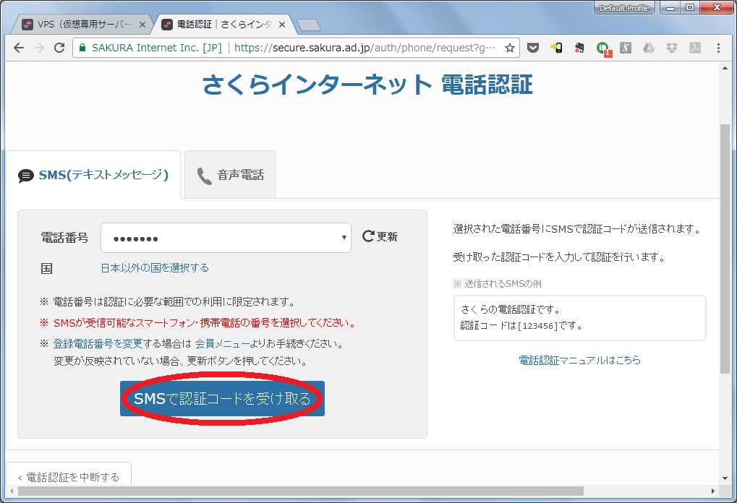Open the 登録電話番号を変更 link
737x503 pixels.
click(x=98, y=344)
